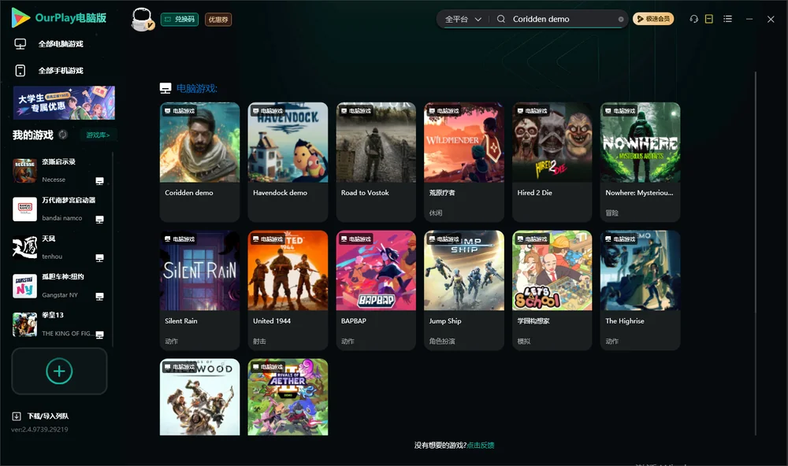Click the search magnifier icon
Image resolution: width=788 pixels, height=466 pixels.
(x=501, y=19)
